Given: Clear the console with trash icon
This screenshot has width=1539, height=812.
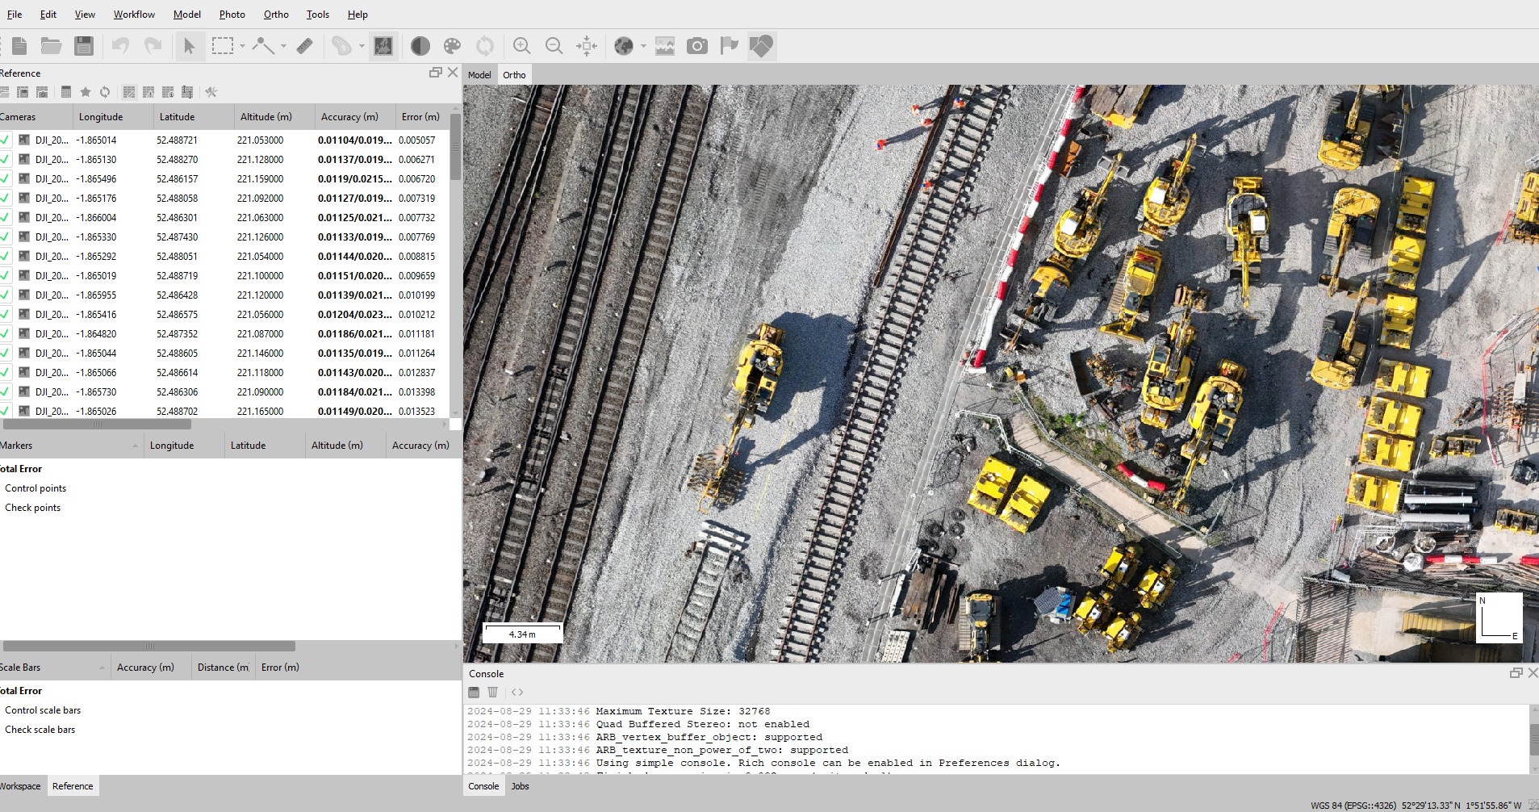Looking at the screenshot, I should tap(493, 692).
